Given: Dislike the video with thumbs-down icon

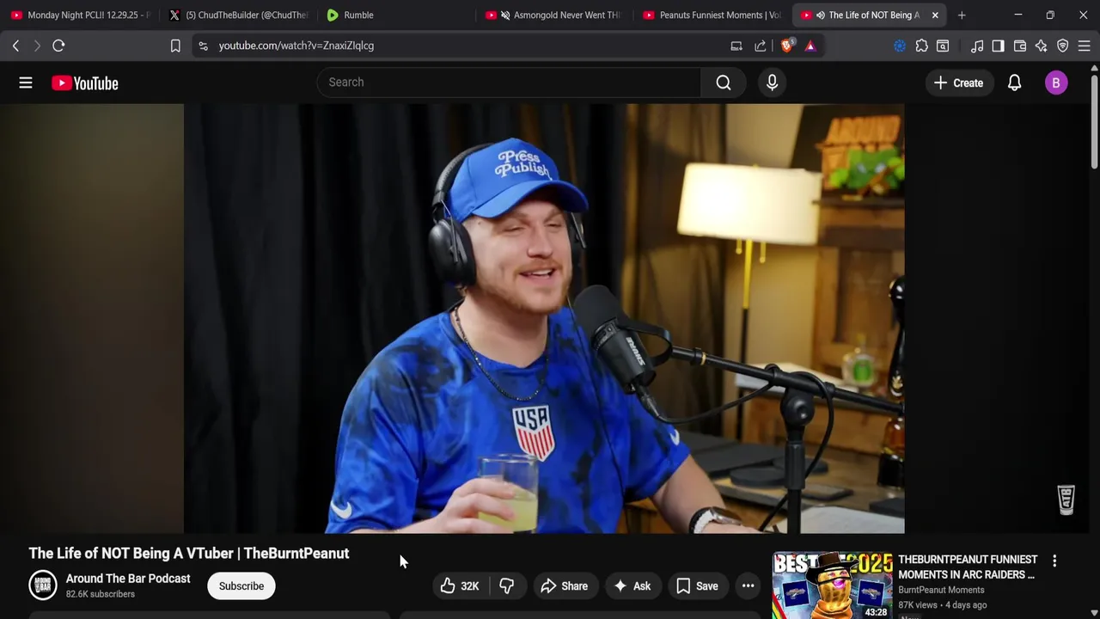Looking at the screenshot, I should coord(507,586).
